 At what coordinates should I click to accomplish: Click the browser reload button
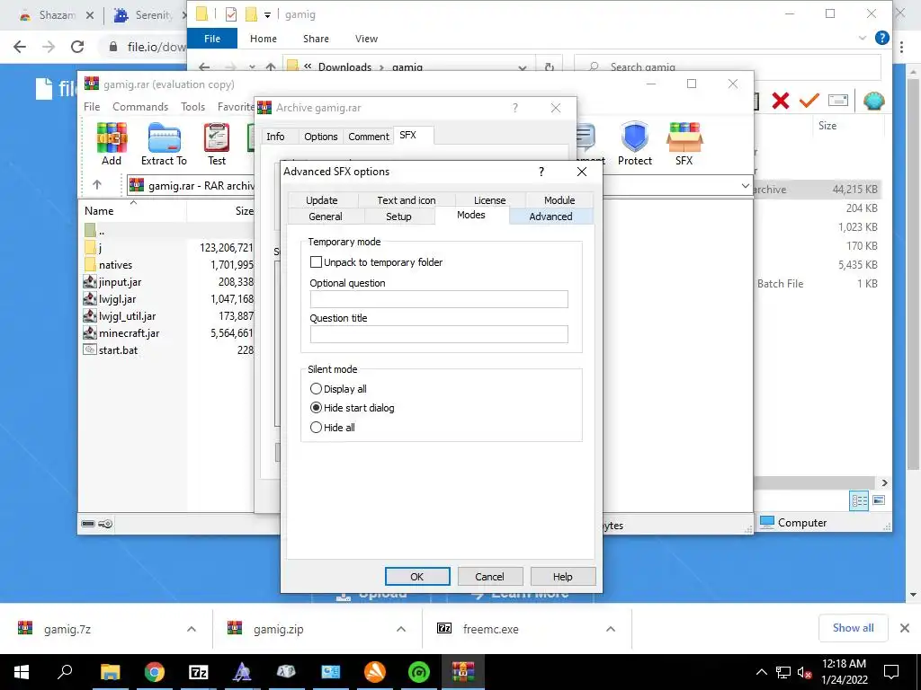(77, 47)
